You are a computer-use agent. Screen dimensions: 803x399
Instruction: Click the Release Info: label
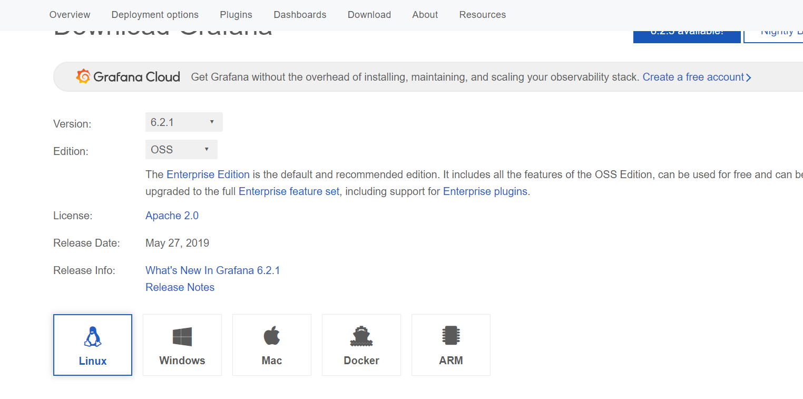[84, 270]
